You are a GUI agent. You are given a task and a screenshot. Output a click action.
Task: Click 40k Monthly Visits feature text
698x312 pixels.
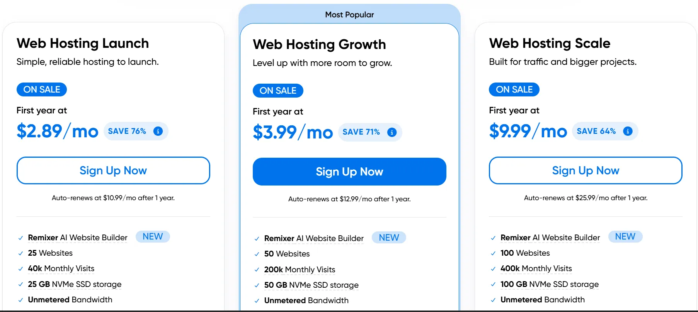pyautogui.click(x=61, y=268)
